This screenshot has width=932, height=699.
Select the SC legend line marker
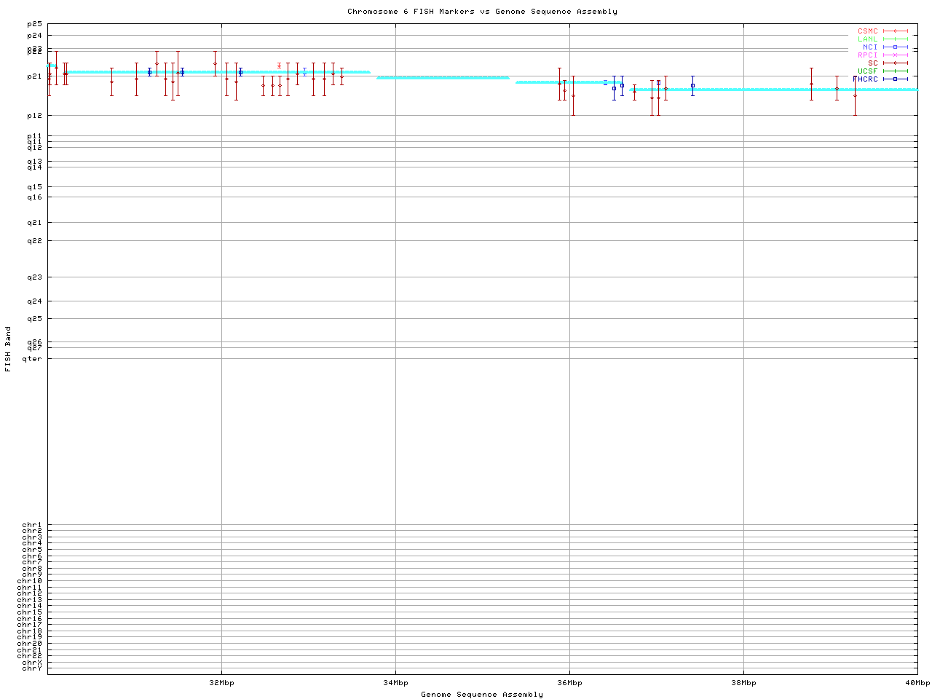point(895,63)
